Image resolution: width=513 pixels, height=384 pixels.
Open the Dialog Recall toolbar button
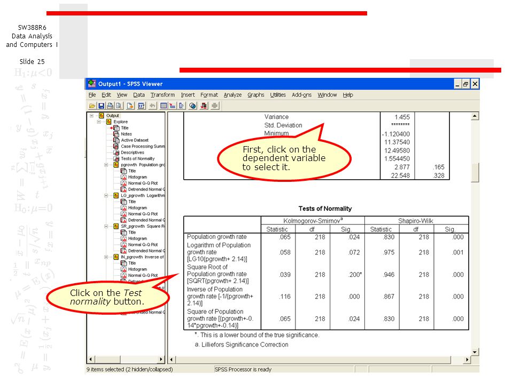click(141, 106)
